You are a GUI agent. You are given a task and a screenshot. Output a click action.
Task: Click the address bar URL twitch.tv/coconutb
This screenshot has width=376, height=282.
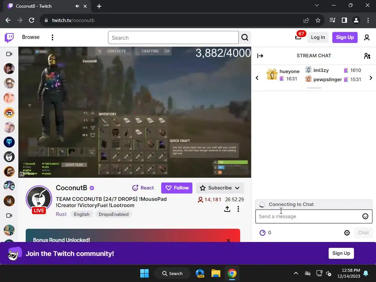click(73, 21)
